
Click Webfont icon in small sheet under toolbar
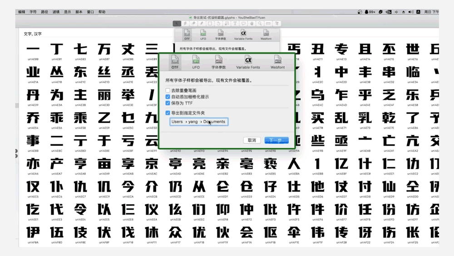point(266,34)
